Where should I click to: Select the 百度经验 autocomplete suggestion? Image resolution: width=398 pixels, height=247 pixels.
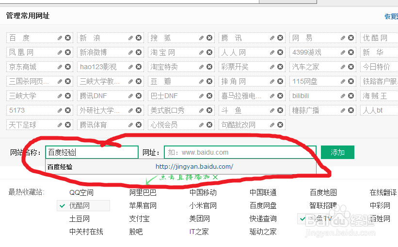pos(181,167)
